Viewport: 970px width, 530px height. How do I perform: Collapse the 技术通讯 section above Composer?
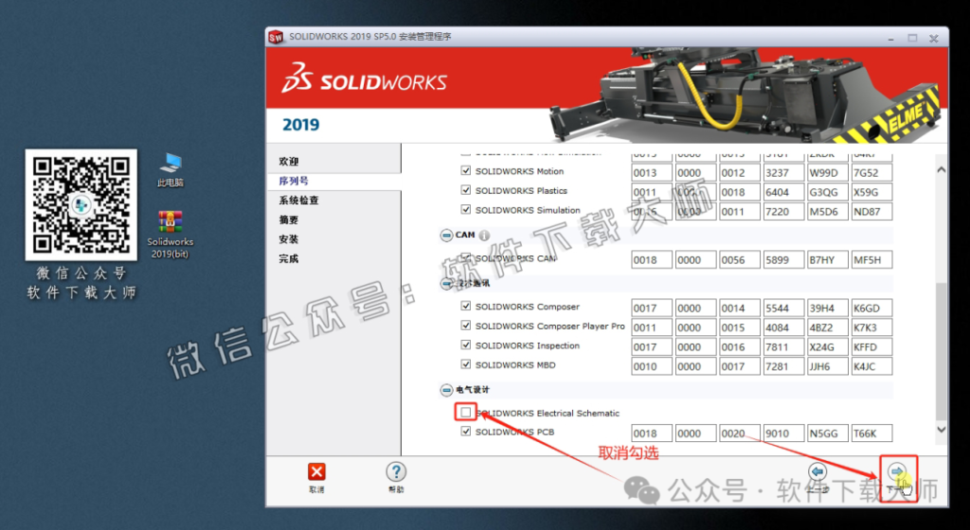[446, 284]
